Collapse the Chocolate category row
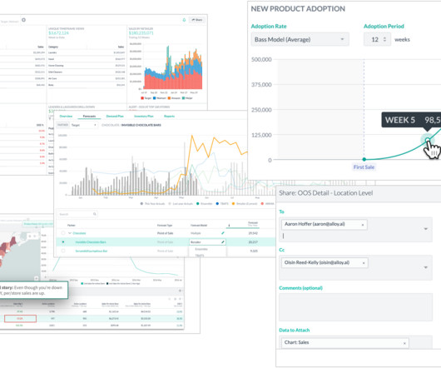Viewport: 441px width, 368px height. [x=70, y=233]
